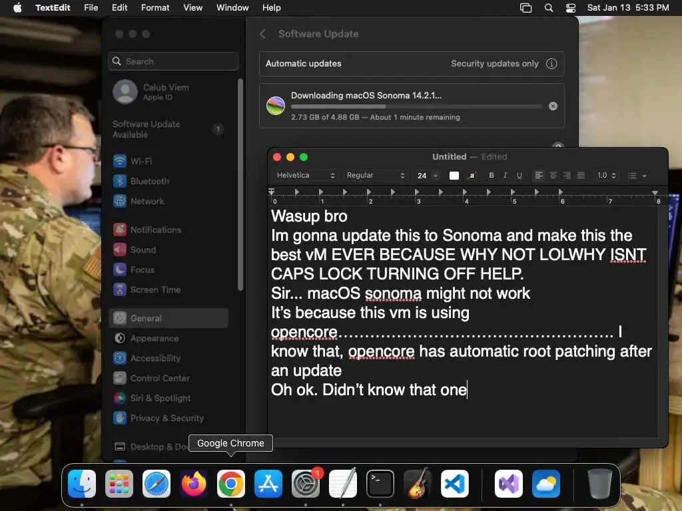
Task: Go back from Software Update pane
Action: (x=262, y=34)
